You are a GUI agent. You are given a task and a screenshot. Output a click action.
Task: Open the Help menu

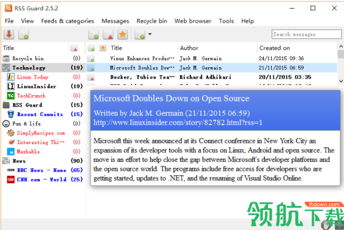247,21
